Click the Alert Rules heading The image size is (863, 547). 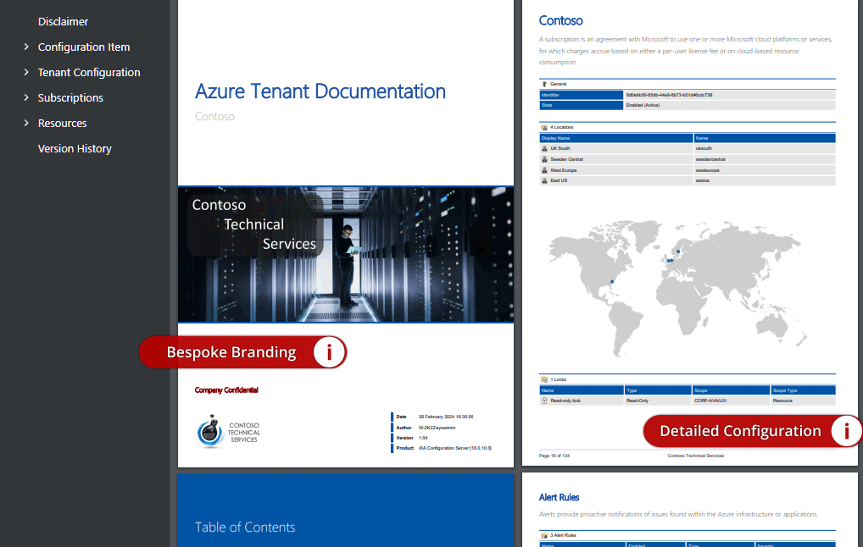click(559, 497)
